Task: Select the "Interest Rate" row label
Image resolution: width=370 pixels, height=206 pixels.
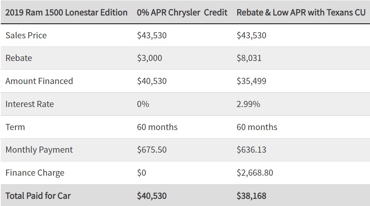Action: tap(30, 104)
